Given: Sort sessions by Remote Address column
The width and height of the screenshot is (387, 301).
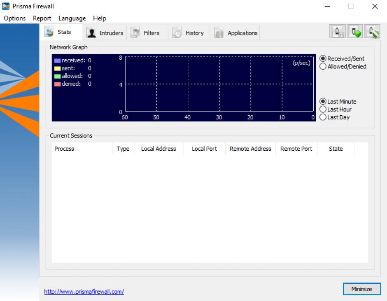Looking at the screenshot, I should click(x=250, y=149).
